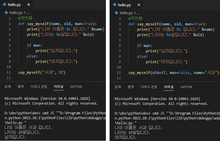Click say_myself definition name in left editor

[x=38, y=24]
